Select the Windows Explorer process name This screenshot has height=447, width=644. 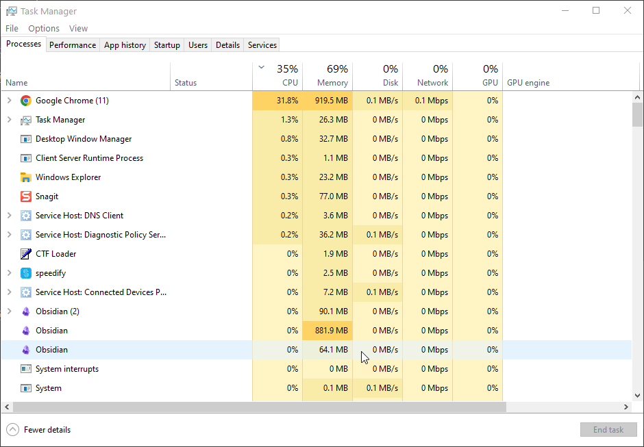[69, 177]
